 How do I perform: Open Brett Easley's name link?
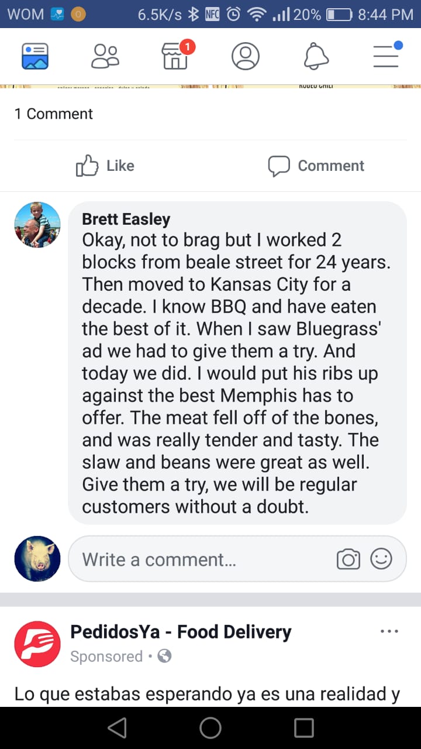point(126,219)
